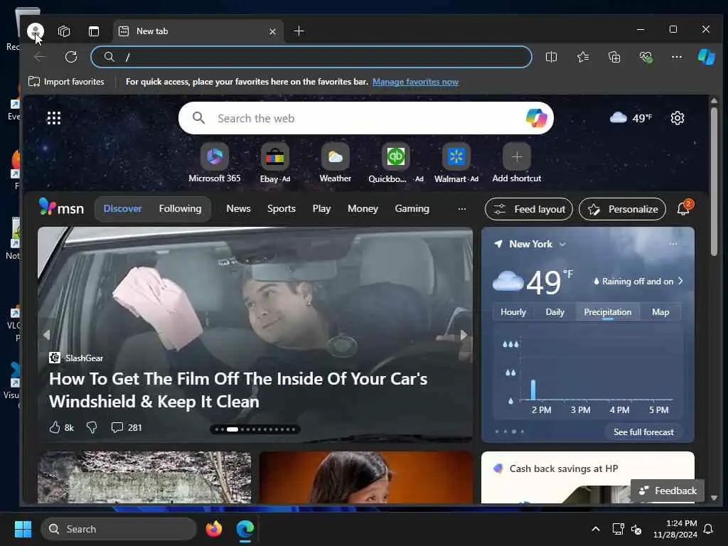Viewport: 728px width, 546px height.
Task: Go to next carousel story arrow
Action: pos(464,335)
